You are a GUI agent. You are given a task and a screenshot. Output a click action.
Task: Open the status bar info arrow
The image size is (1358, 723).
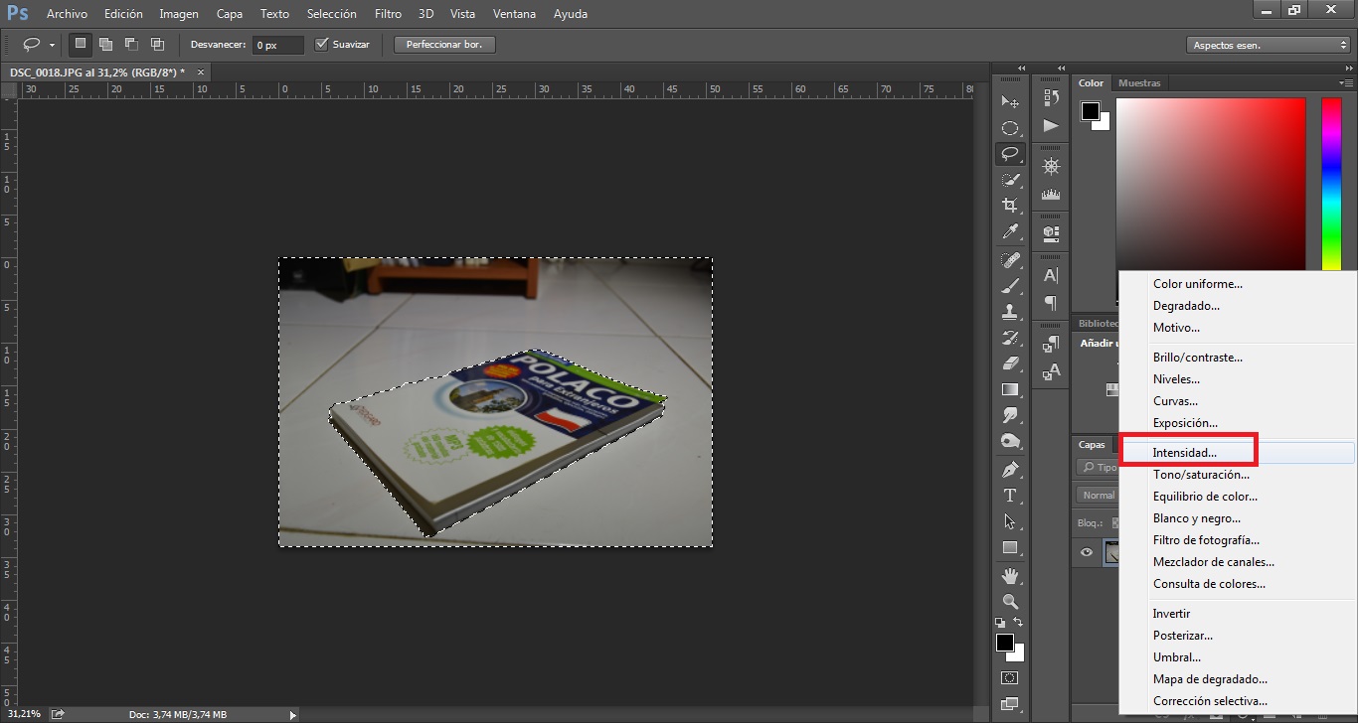click(x=292, y=714)
